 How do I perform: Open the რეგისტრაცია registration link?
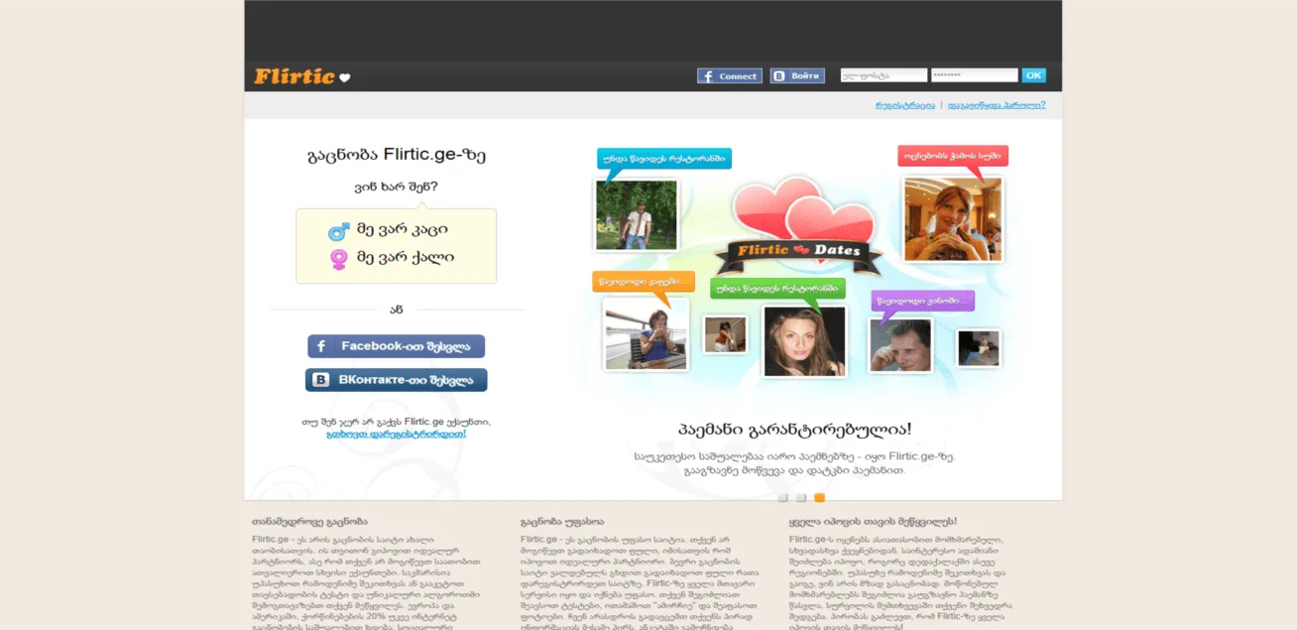pyautogui.click(x=904, y=105)
